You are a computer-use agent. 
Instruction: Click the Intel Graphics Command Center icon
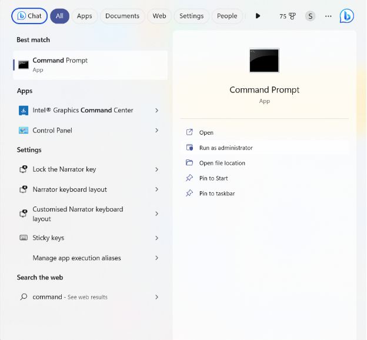click(24, 110)
